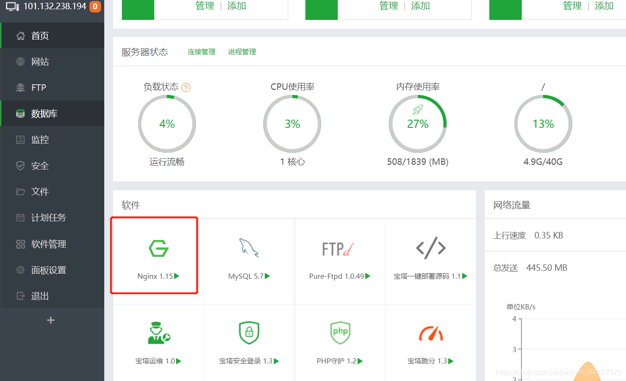Open the Nginx 1.15 software icon

[x=159, y=248]
